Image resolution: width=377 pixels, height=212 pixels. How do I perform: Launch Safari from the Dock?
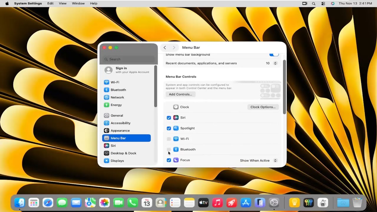pyautogui.click(x=48, y=203)
